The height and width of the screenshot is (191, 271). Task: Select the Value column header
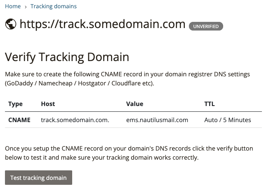coord(134,104)
